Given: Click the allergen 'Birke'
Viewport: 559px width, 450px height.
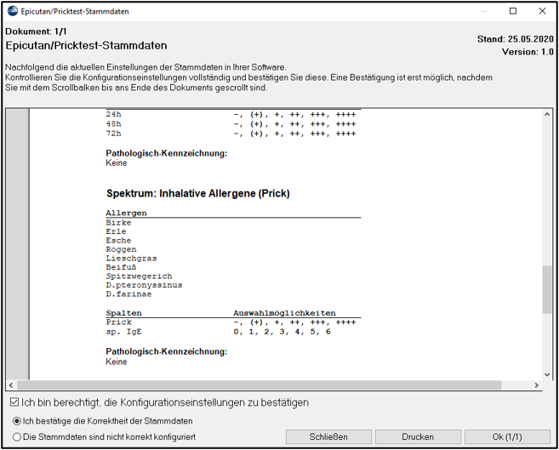Looking at the screenshot, I should pos(118,223).
